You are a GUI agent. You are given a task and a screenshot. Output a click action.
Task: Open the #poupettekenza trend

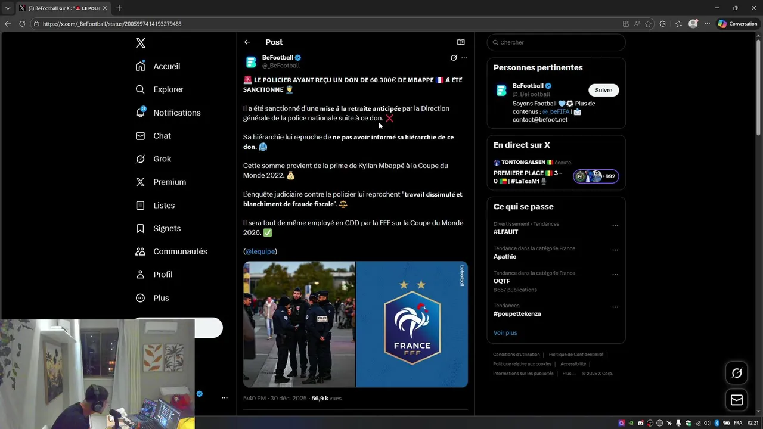517,313
